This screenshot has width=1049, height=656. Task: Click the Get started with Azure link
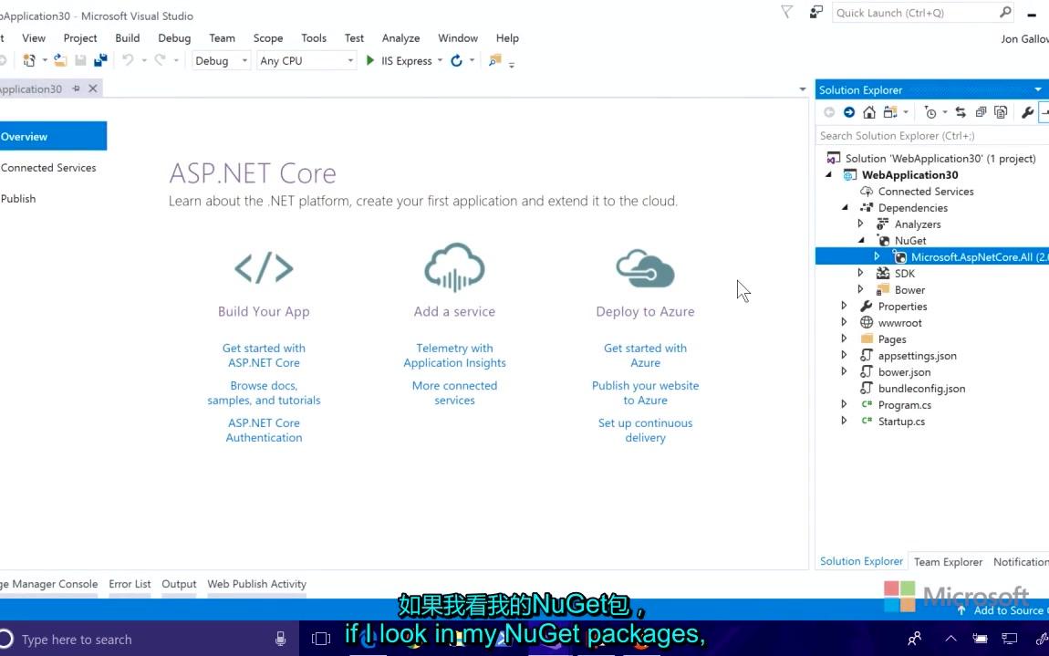tap(645, 355)
